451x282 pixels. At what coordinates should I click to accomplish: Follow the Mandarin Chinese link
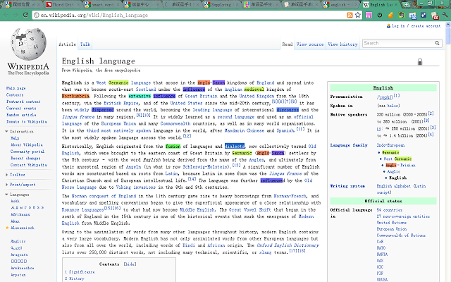coord(245,130)
